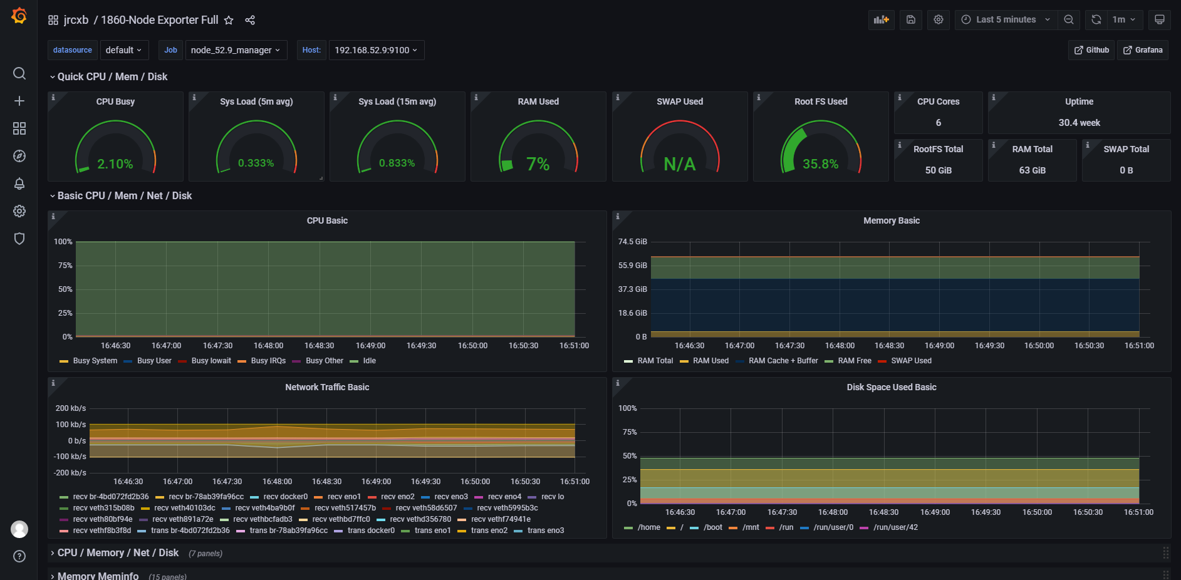Toggle the /home series in disk legend

click(649, 527)
